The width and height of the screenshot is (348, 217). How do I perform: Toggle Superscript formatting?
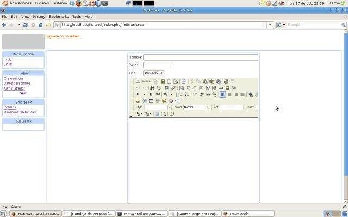click(172, 94)
